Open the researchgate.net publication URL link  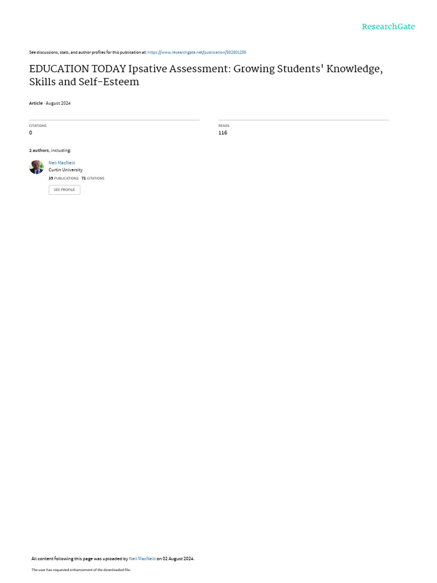tap(196, 52)
